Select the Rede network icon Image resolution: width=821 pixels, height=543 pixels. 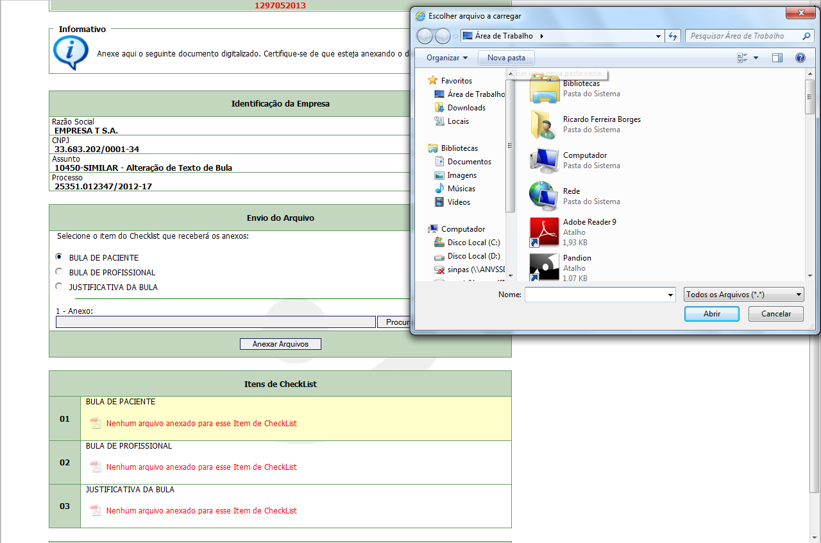click(544, 196)
